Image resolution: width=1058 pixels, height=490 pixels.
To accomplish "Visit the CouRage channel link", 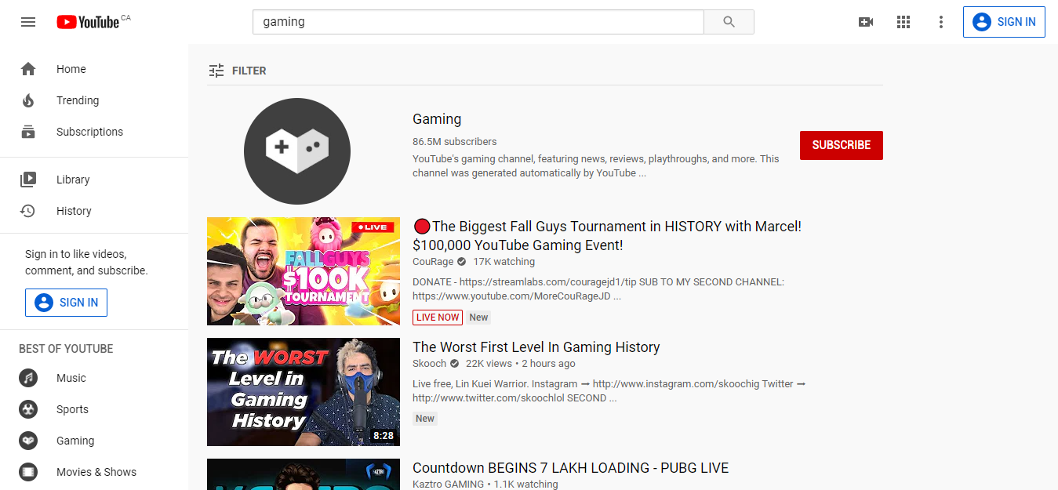I will 433,262.
